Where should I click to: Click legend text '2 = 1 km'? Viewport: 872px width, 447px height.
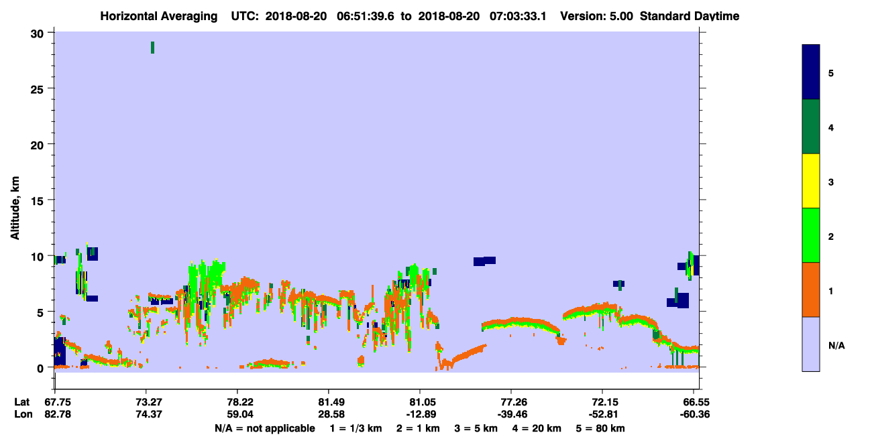417,428
